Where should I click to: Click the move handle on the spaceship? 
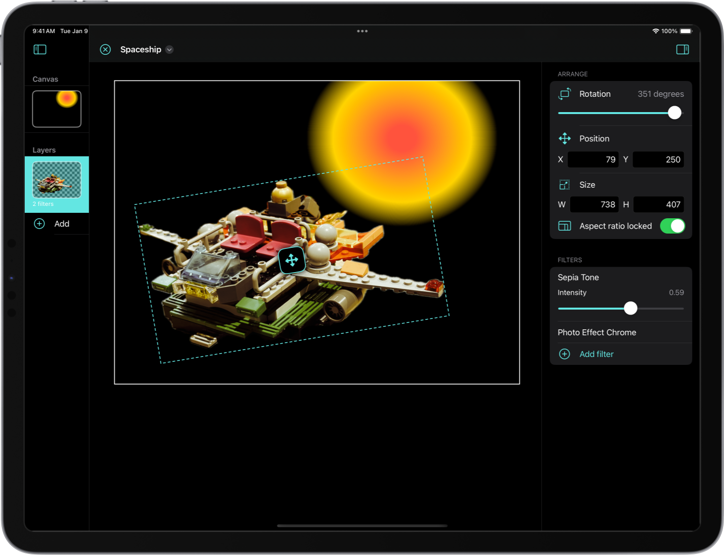[x=292, y=260]
